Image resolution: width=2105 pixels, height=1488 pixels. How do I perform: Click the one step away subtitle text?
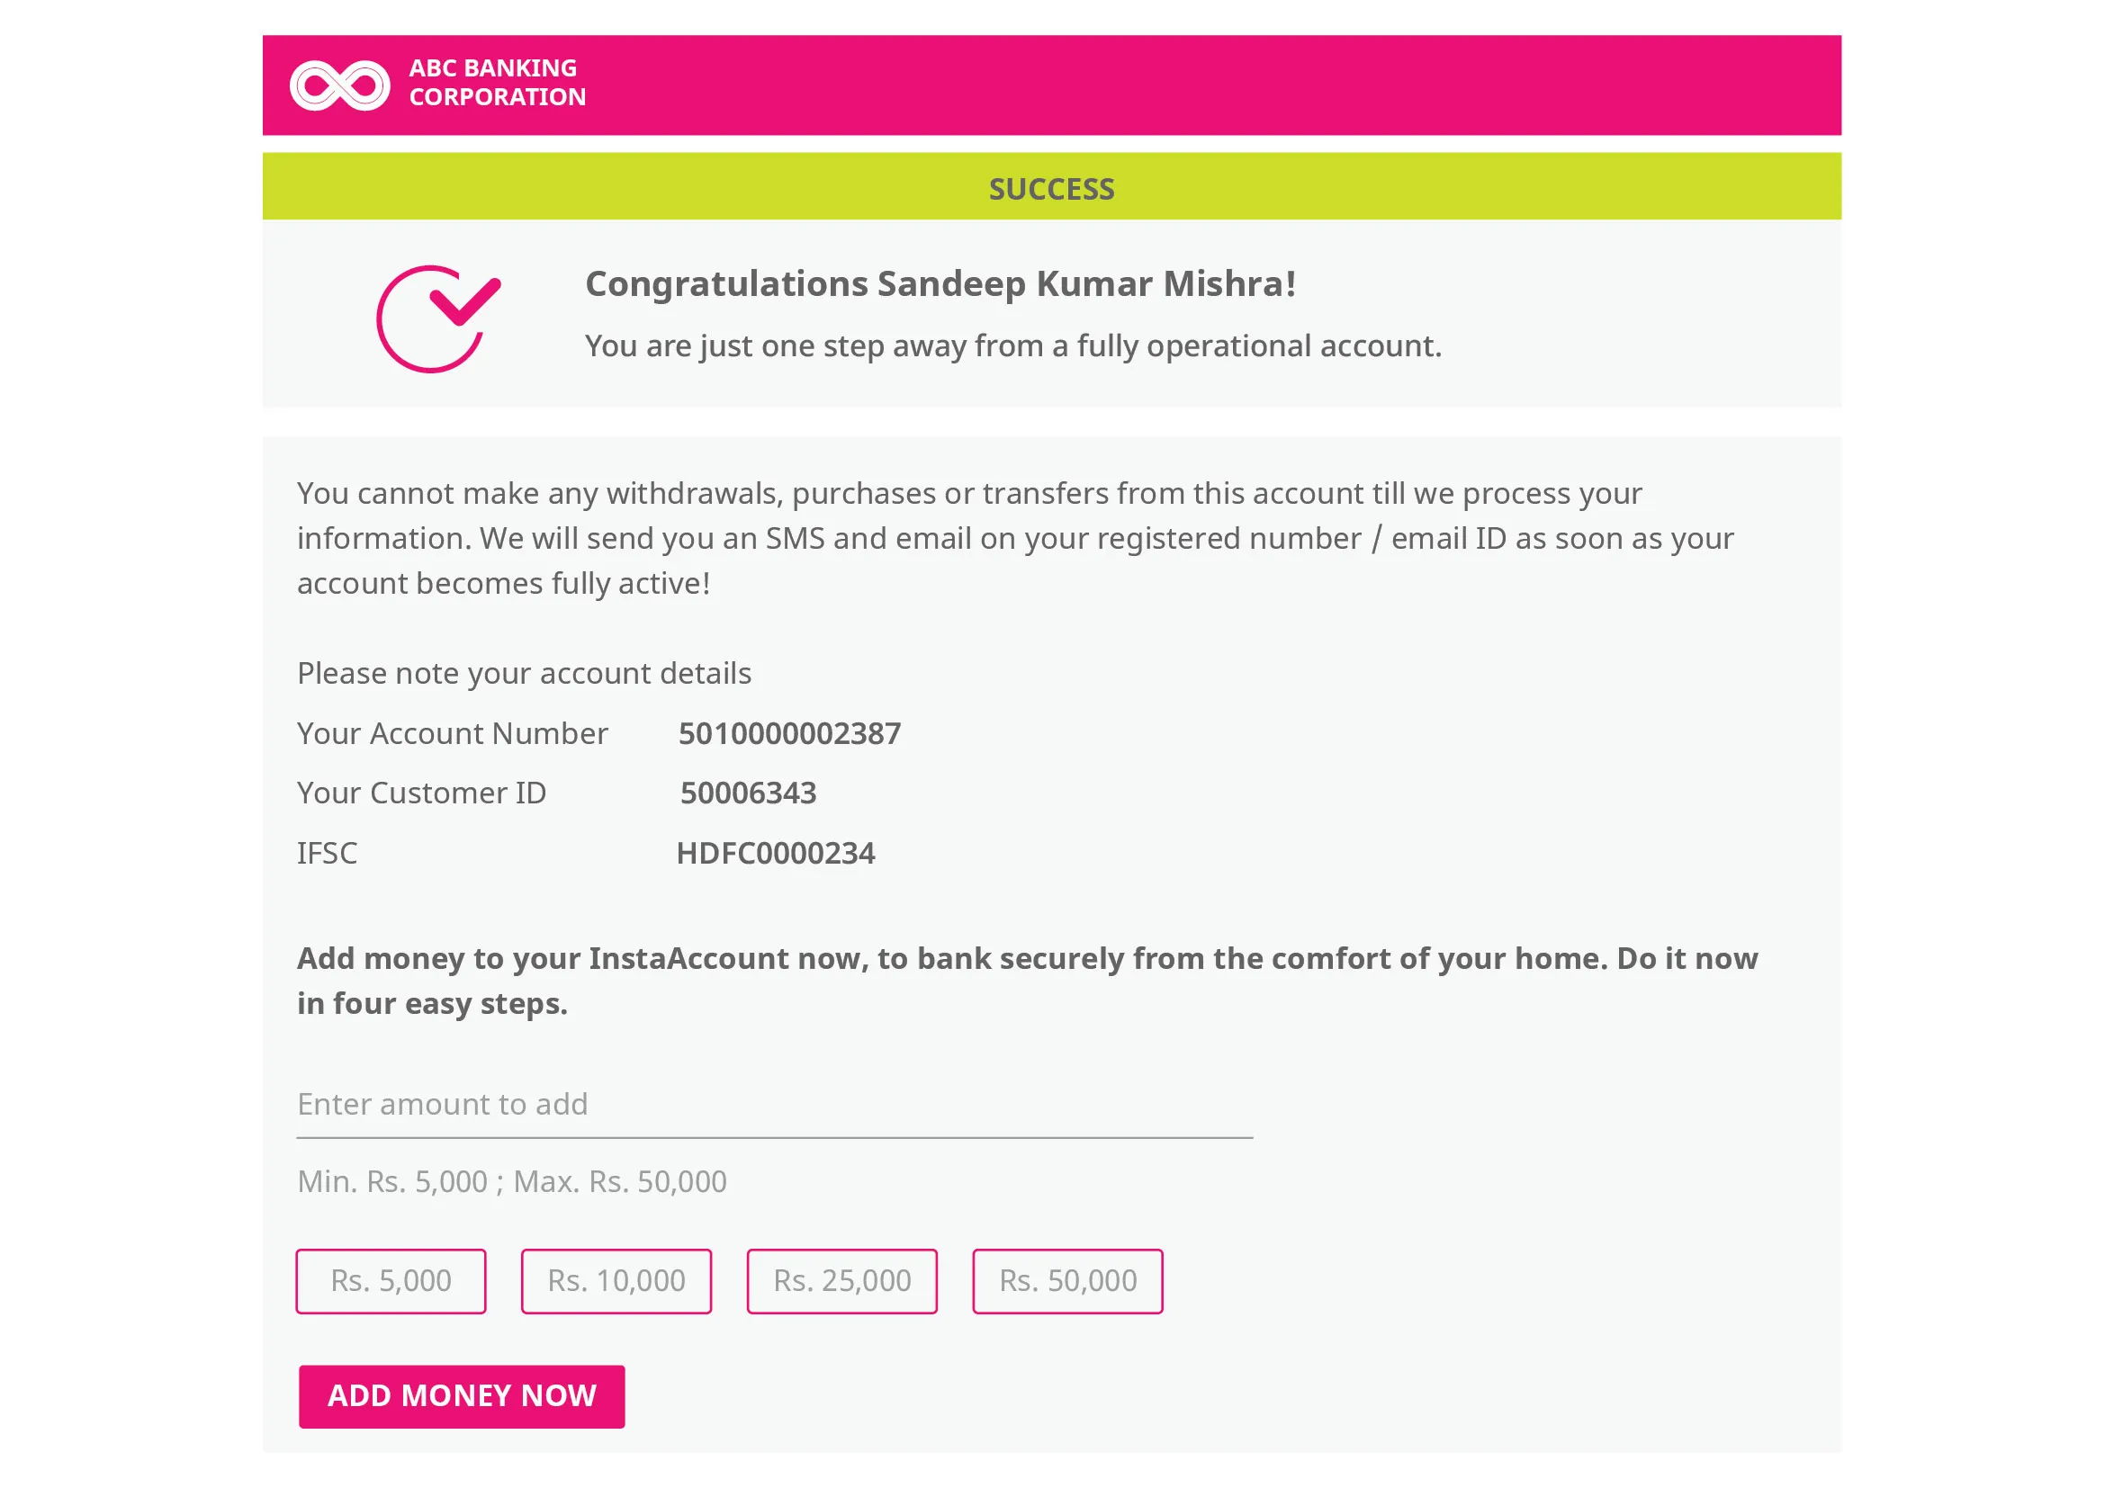tap(1012, 346)
